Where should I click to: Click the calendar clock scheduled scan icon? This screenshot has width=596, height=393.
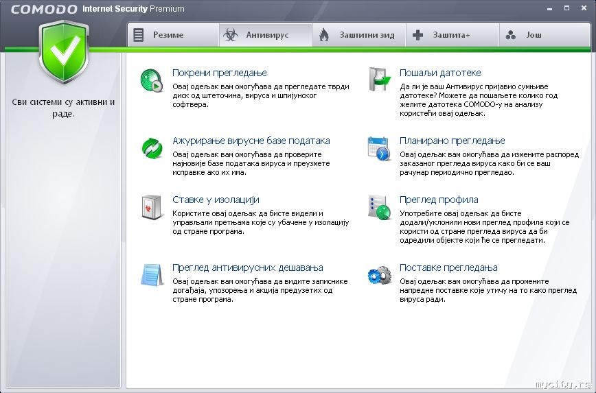click(x=379, y=148)
